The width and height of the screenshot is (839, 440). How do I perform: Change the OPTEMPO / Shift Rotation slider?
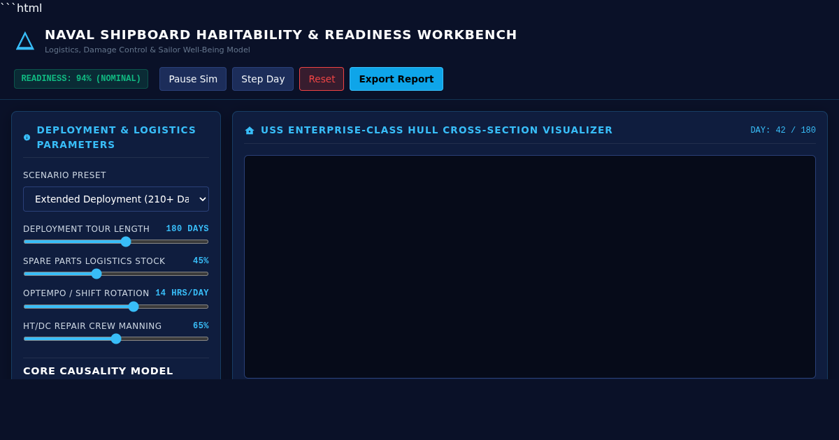tap(116, 307)
